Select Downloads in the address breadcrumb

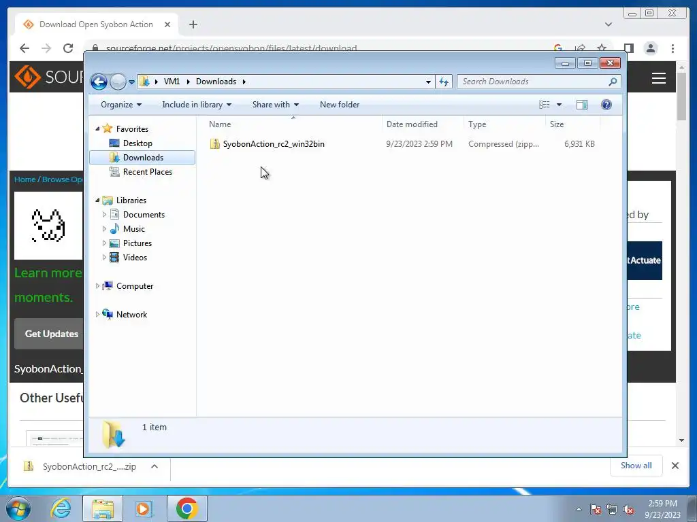point(216,82)
